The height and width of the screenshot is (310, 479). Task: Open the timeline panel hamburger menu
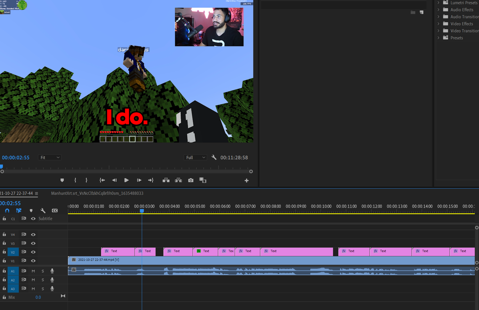pos(37,193)
